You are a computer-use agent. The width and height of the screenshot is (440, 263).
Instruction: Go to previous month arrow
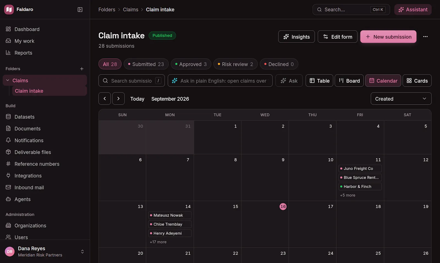(x=105, y=99)
